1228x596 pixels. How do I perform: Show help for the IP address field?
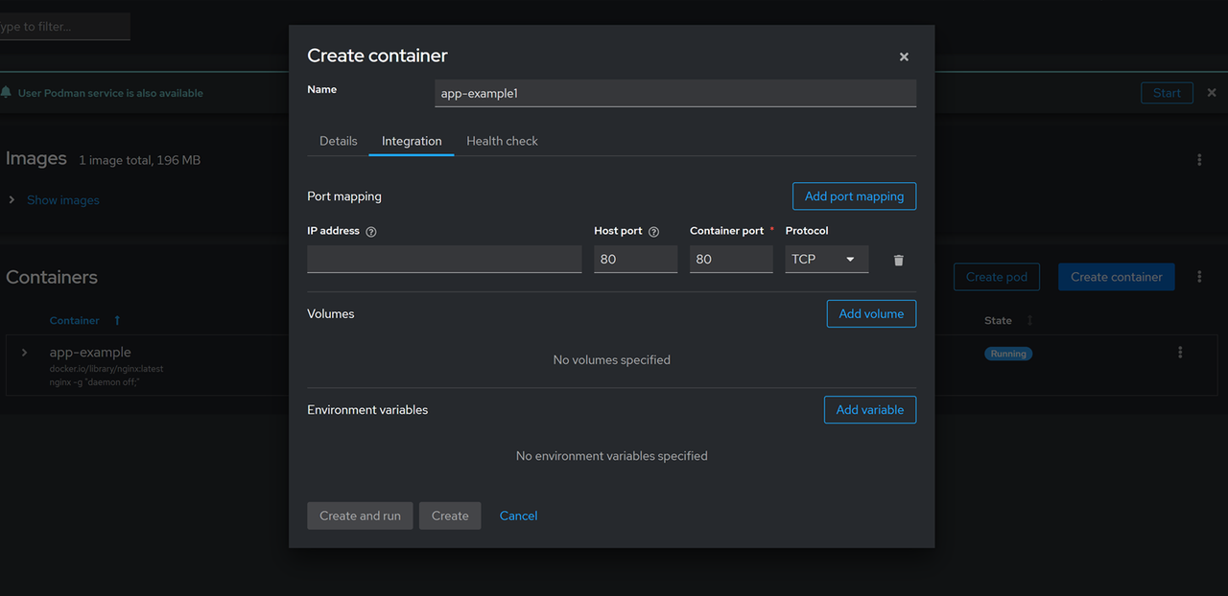[x=371, y=232]
